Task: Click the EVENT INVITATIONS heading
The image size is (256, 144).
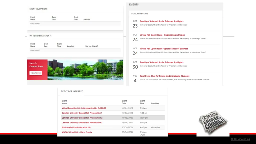Action: [38, 9]
